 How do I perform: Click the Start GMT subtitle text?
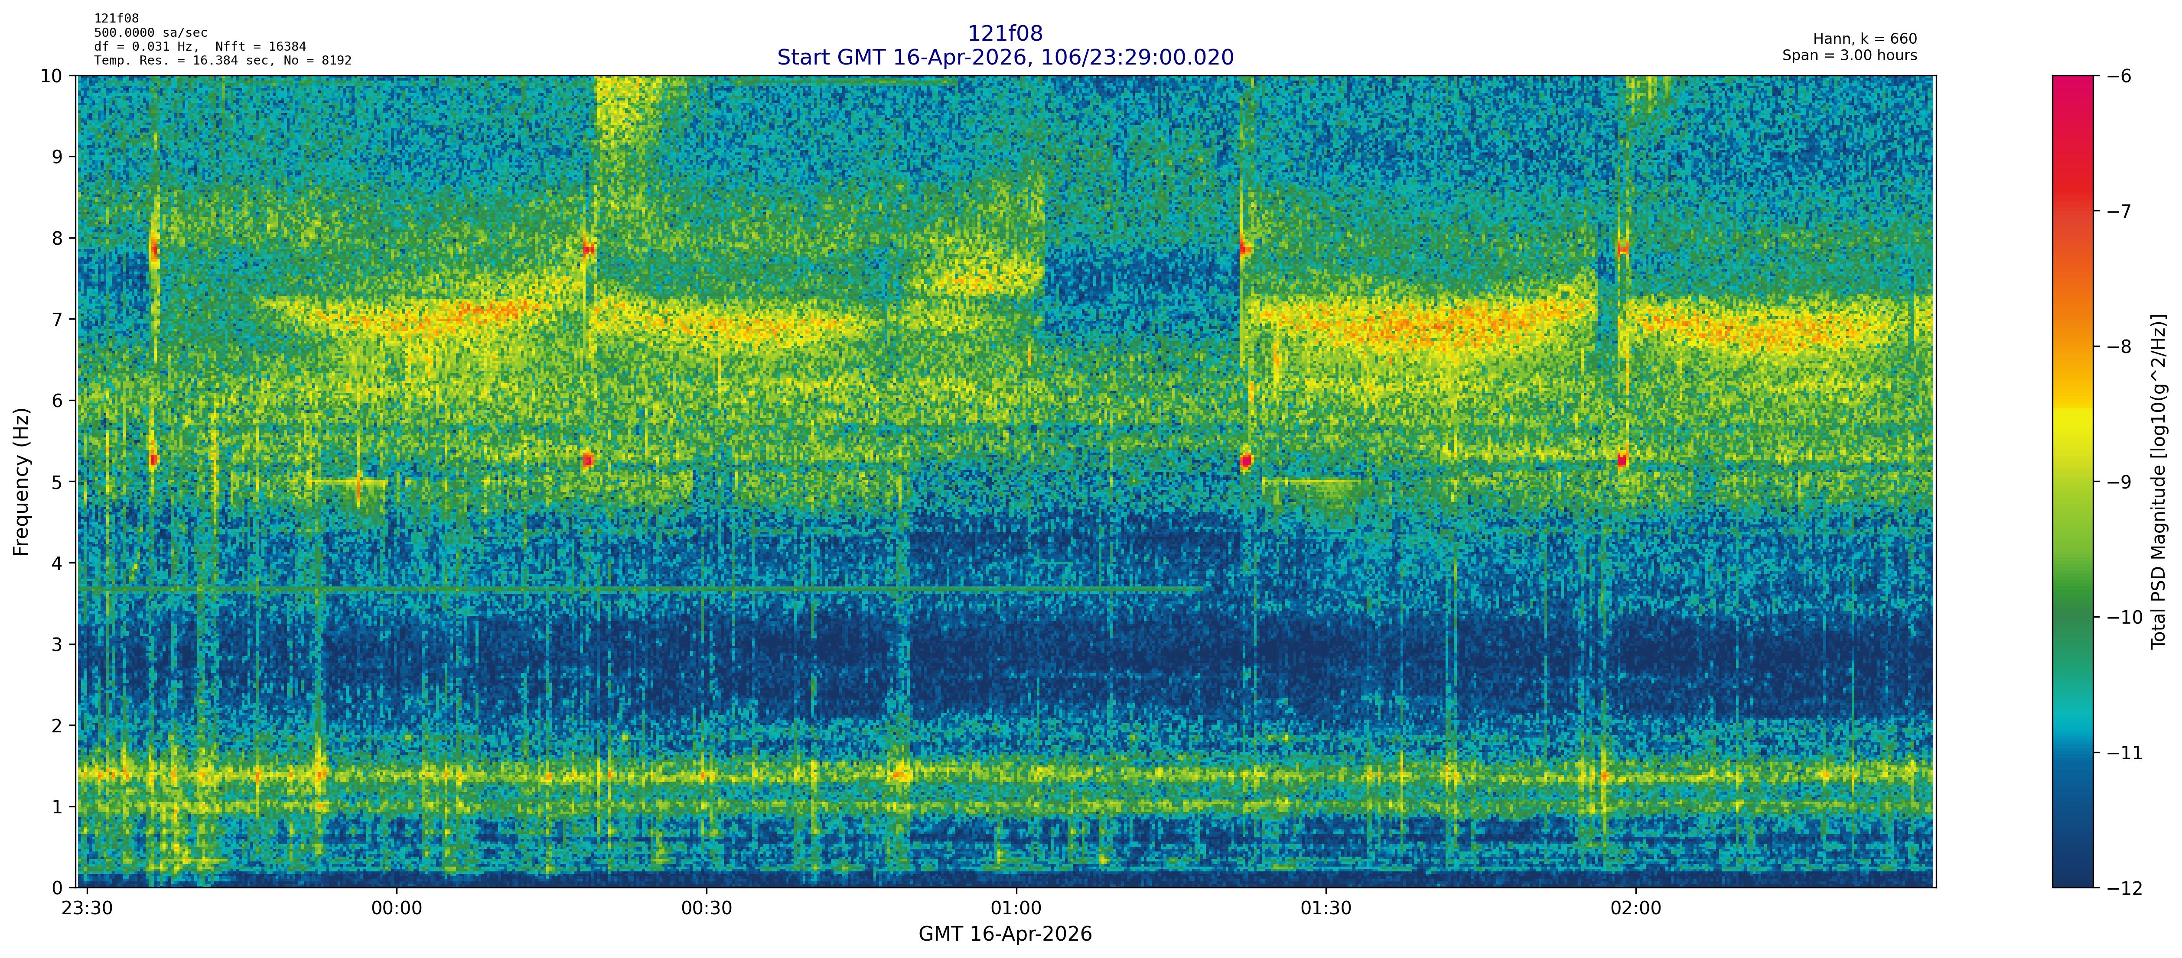(1005, 58)
